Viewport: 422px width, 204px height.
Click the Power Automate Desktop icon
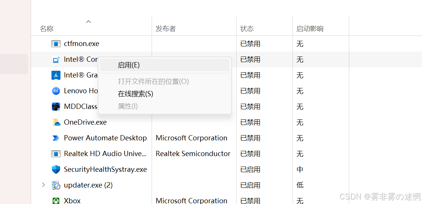[x=56, y=138]
